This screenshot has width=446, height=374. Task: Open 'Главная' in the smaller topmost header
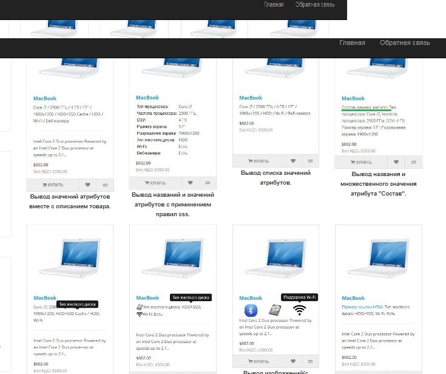point(274,5)
